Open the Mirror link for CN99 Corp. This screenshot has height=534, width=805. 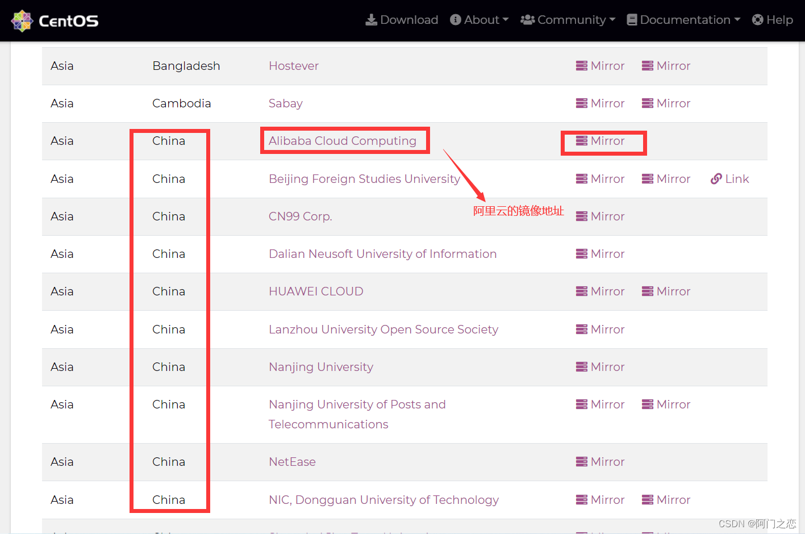tap(600, 216)
